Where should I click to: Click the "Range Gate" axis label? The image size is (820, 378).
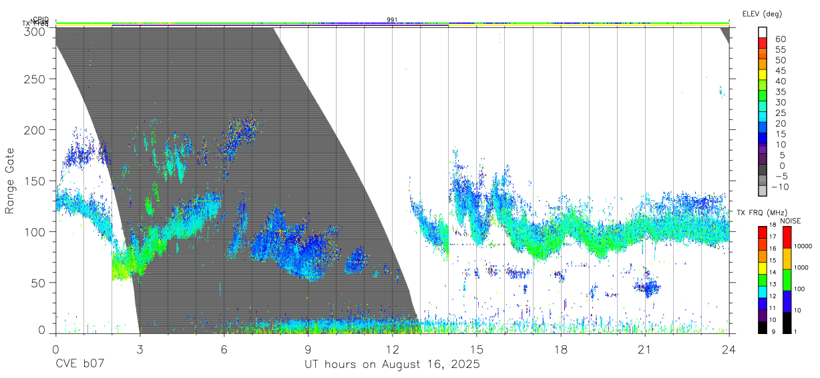[10, 181]
